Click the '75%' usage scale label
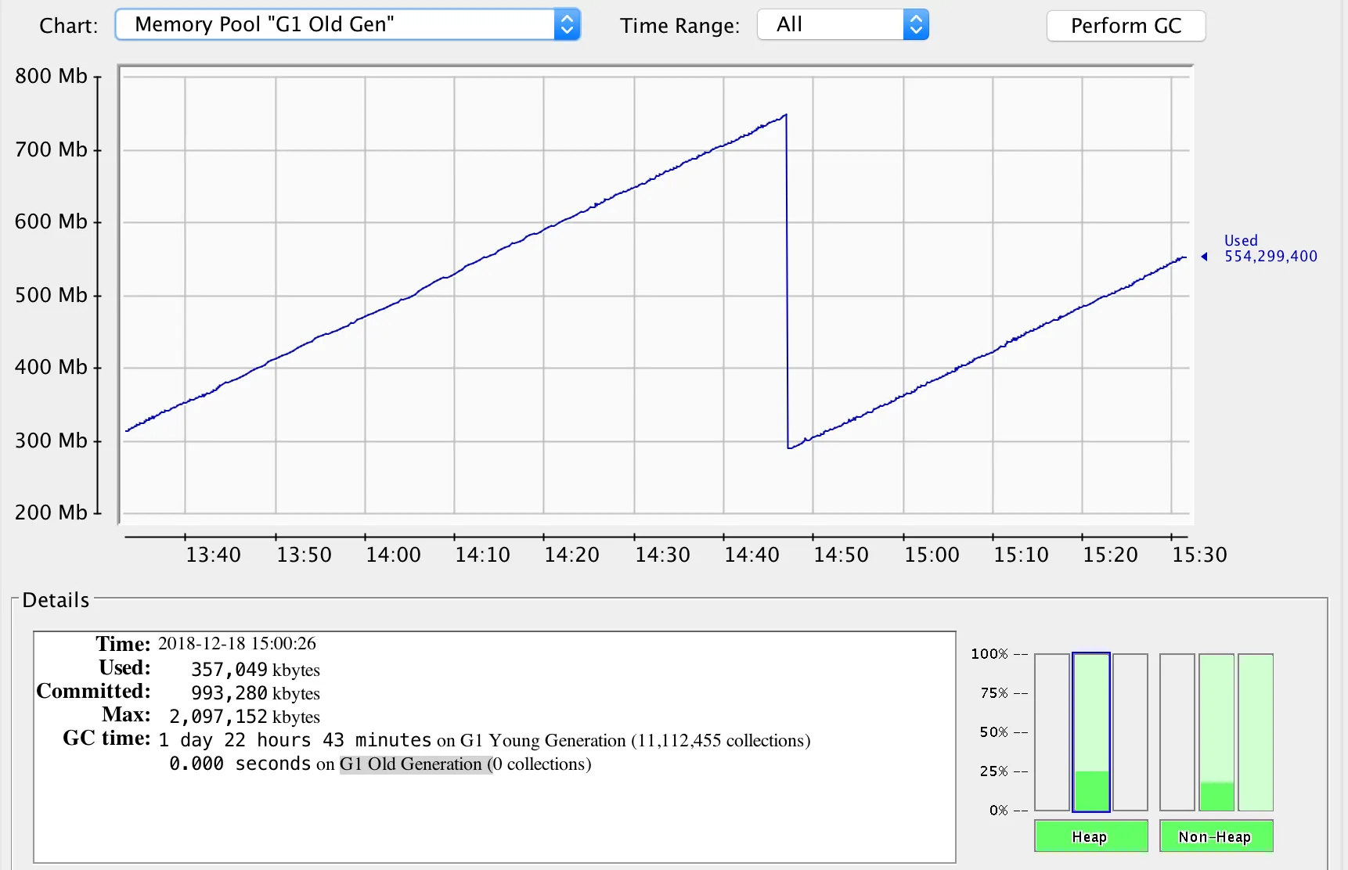 point(994,693)
